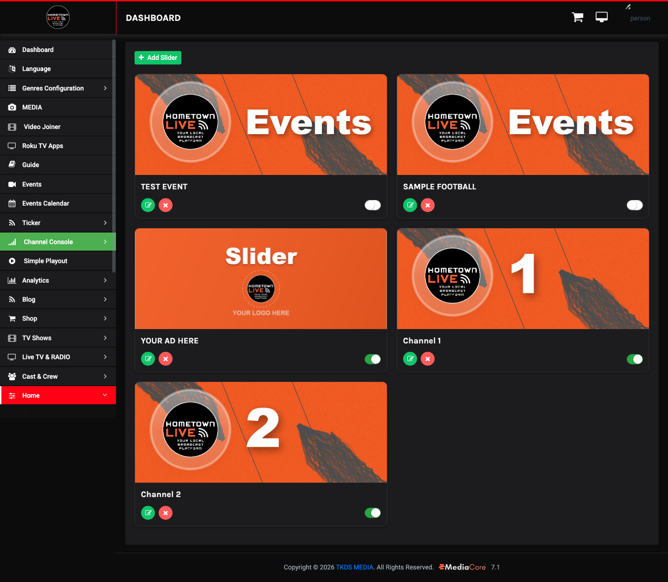Click the Dashboard gauge icon in sidebar

12,50
